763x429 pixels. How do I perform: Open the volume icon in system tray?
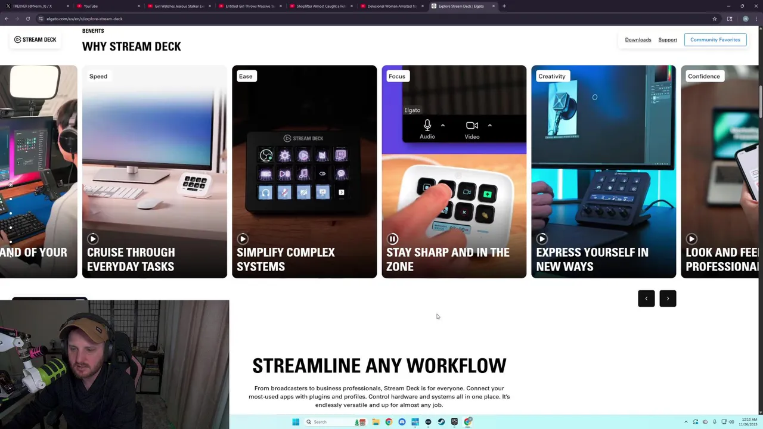(731, 422)
